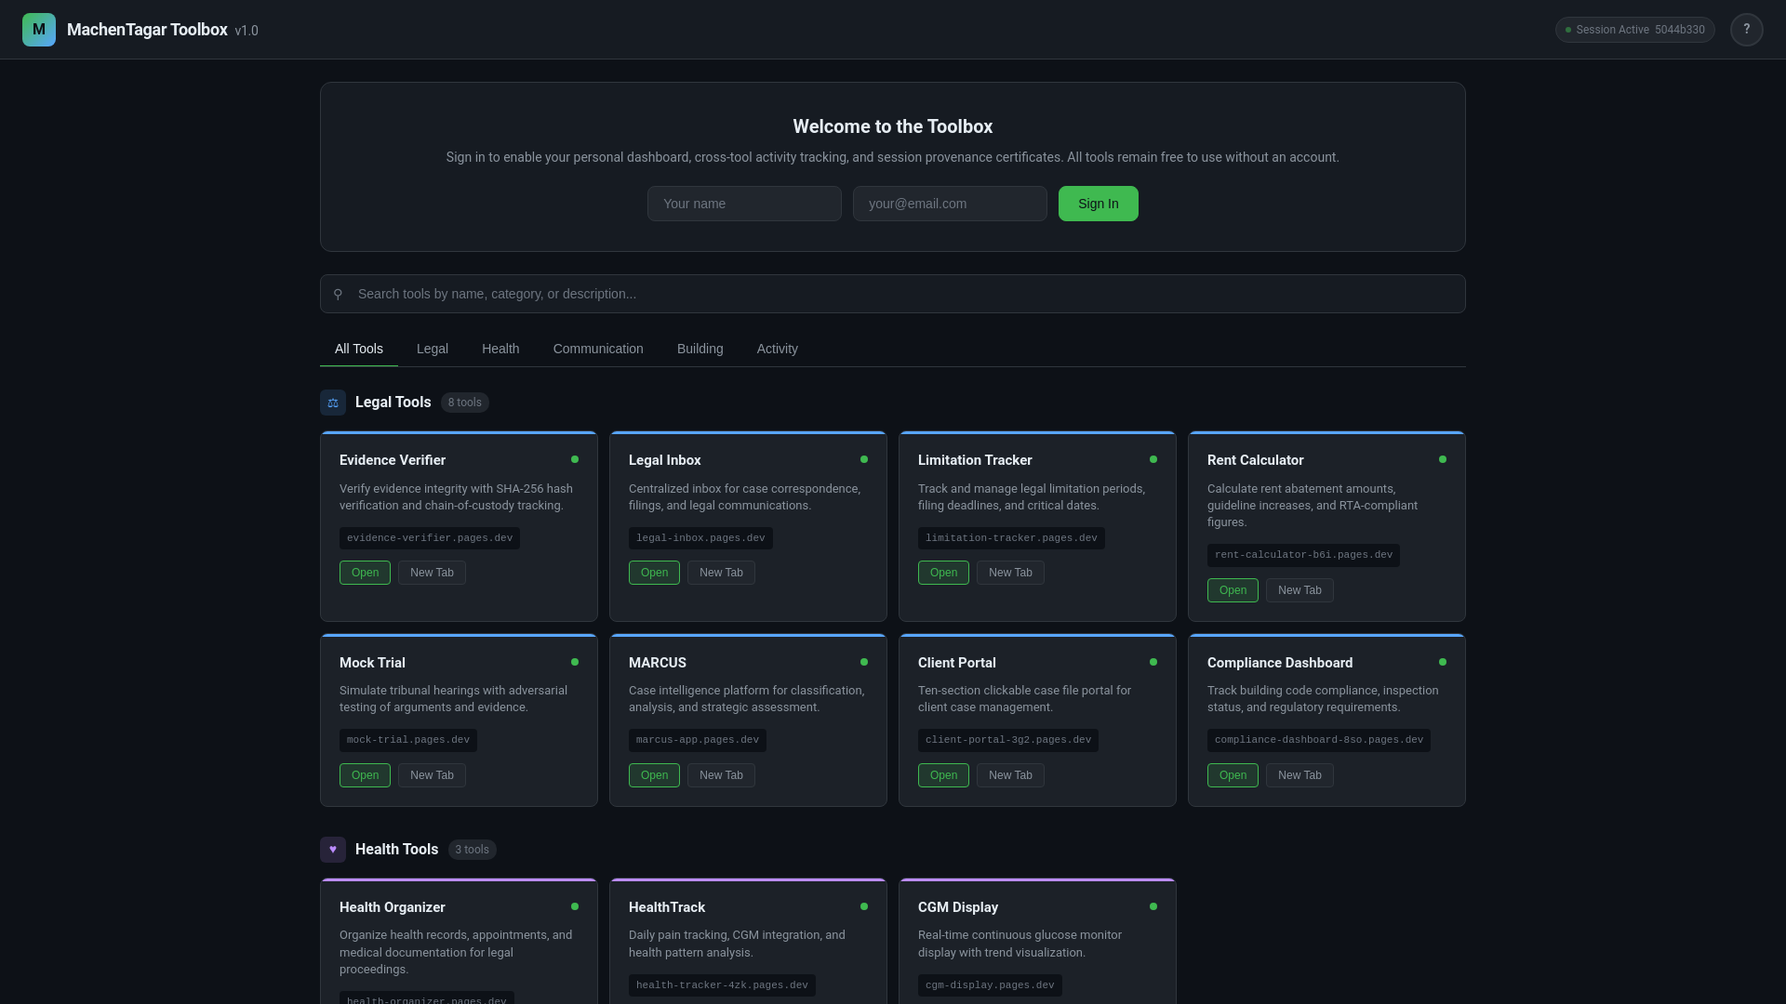Click the Session Active status badge

tap(1635, 30)
